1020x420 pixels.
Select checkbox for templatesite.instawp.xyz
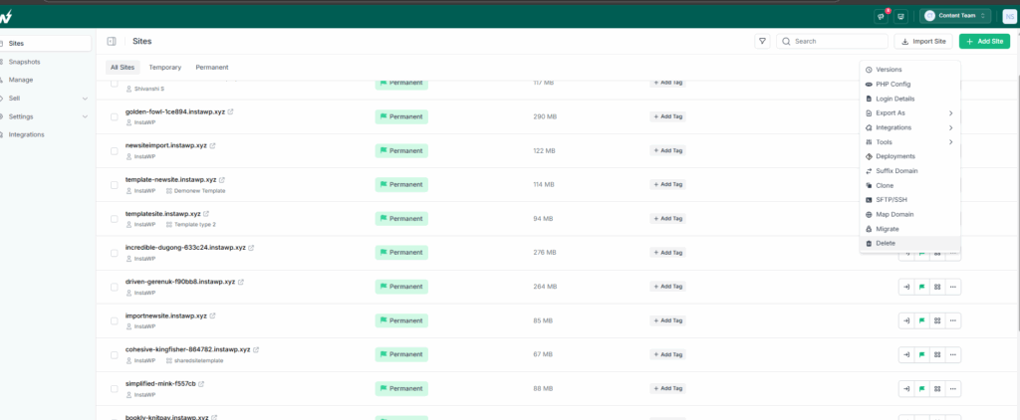click(x=114, y=218)
